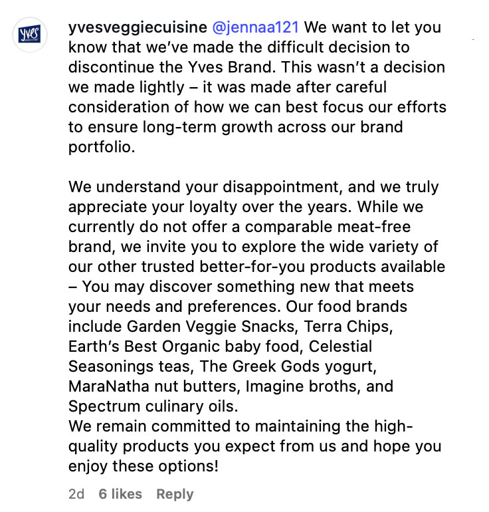Click 'Garden Veggie Snacks' brand name text
489x512 pixels.
211,326
